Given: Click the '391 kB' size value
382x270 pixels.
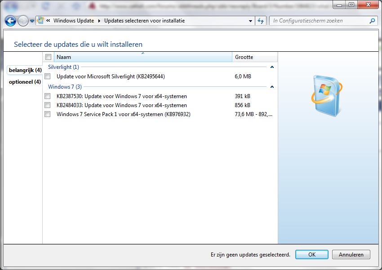Looking at the screenshot, I should coord(242,96).
